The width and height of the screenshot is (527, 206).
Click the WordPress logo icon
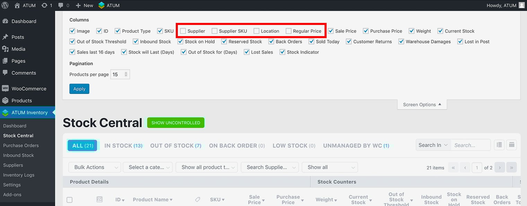pyautogui.click(x=5, y=5)
